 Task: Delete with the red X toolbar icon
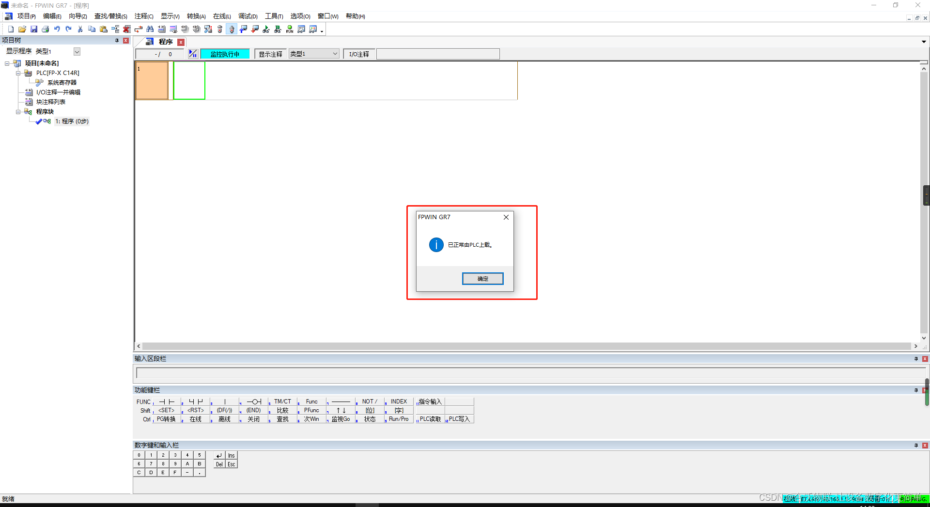point(127,30)
